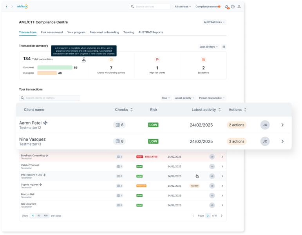Open the help question mark icon

233,7
